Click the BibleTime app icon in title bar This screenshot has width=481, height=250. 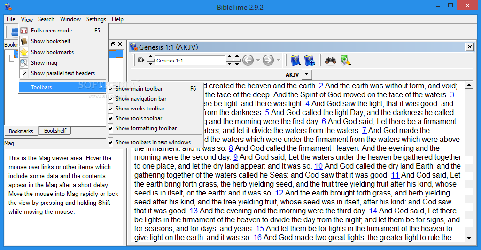point(8,7)
